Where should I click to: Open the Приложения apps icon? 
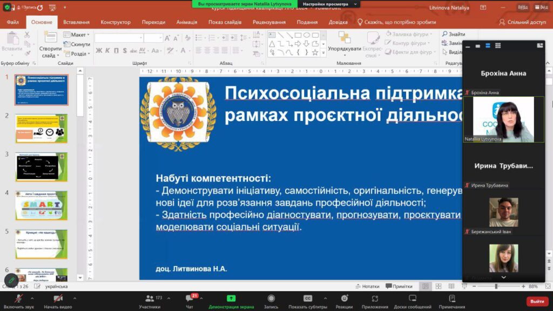pos(375,299)
